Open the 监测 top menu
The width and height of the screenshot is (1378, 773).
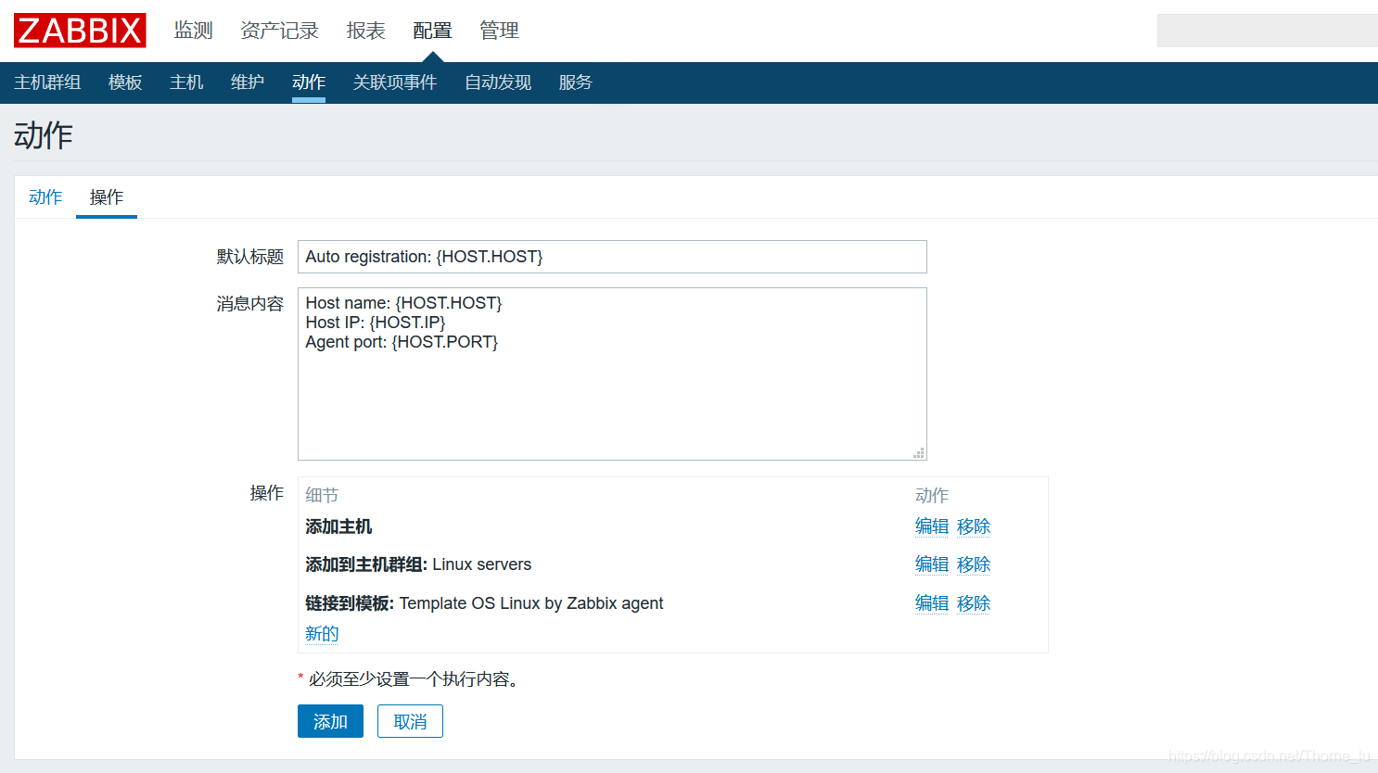pyautogui.click(x=194, y=31)
